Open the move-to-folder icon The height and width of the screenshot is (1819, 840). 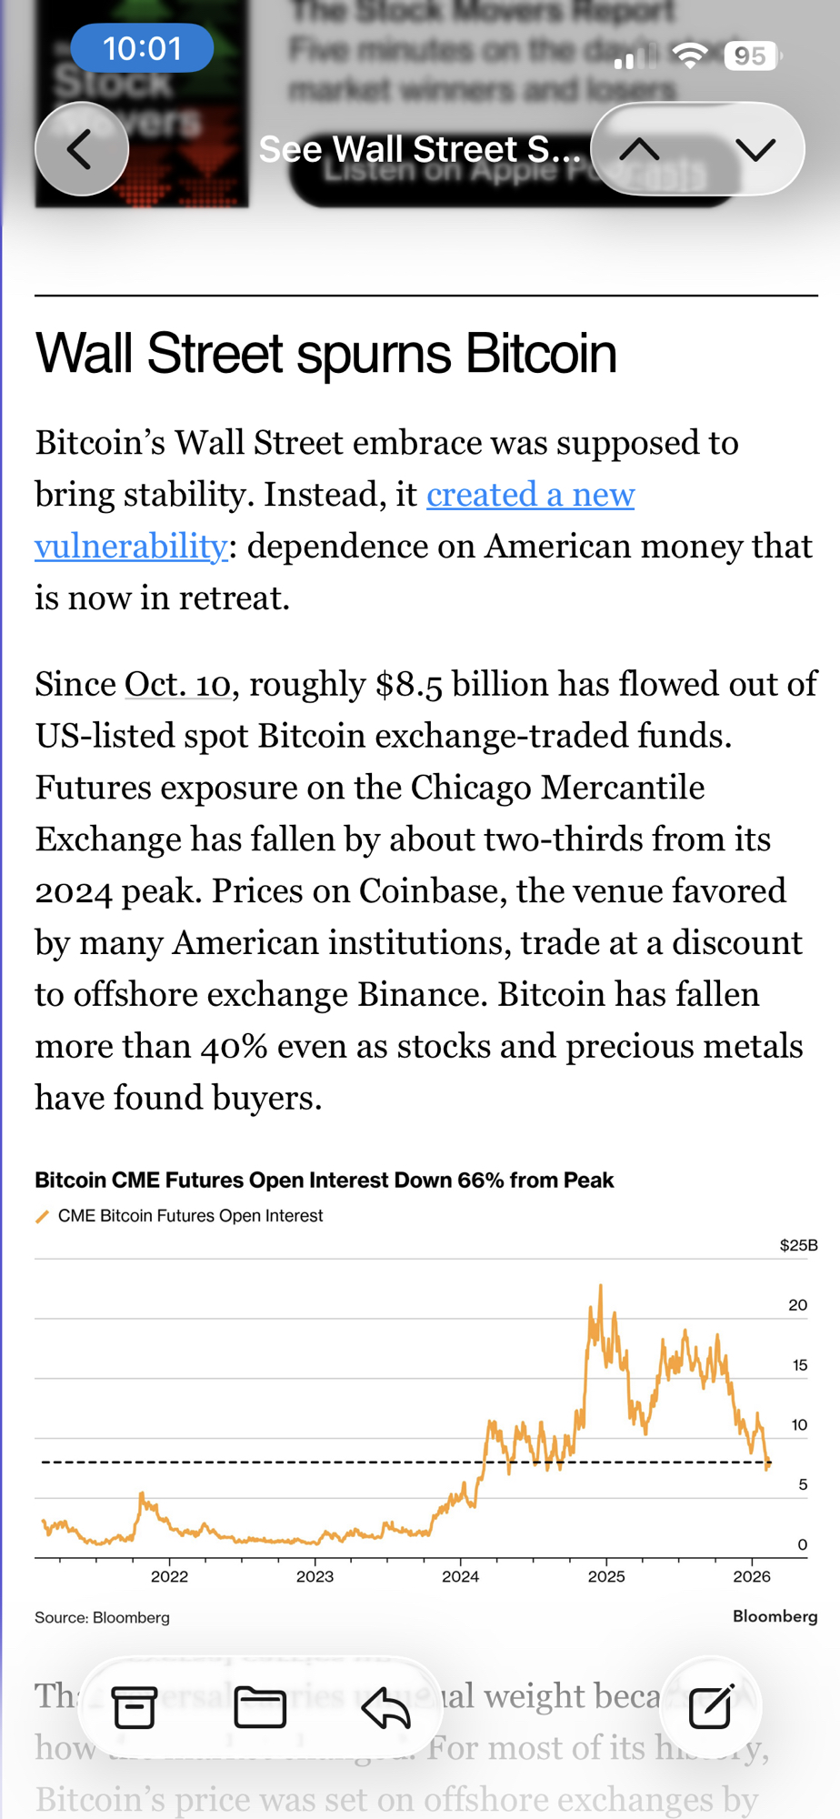260,1707
